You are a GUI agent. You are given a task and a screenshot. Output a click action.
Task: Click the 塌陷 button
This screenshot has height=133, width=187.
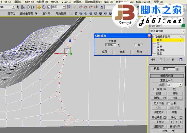[175, 94]
